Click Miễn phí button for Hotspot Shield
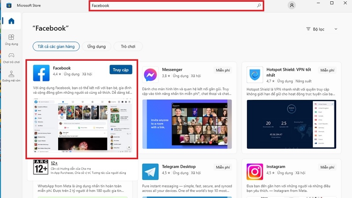The image size is (352, 198). (x=327, y=70)
